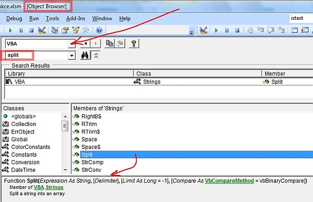Viewport: 313px width, 202px height.
Task: Open the search text dropdown arrow
Action: (x=71, y=56)
